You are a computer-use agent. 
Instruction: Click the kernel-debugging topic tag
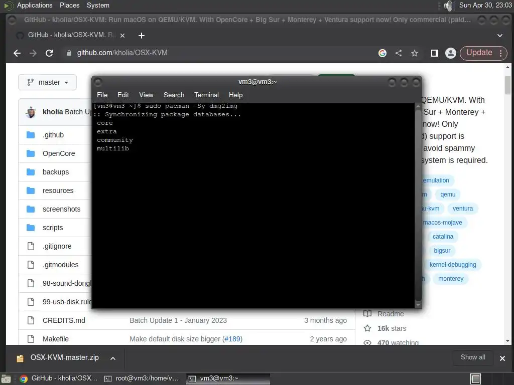pos(453,265)
